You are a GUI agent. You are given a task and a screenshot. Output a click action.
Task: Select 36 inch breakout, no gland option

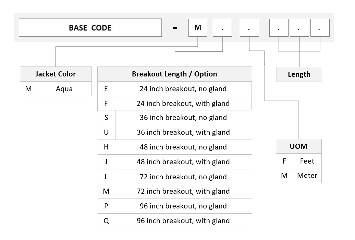175,118
